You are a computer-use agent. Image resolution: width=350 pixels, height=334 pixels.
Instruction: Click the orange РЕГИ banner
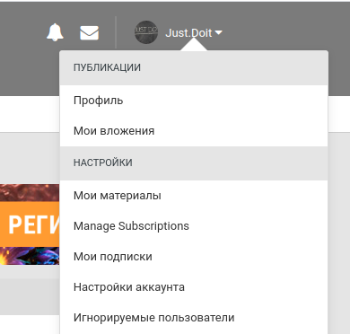point(30,224)
